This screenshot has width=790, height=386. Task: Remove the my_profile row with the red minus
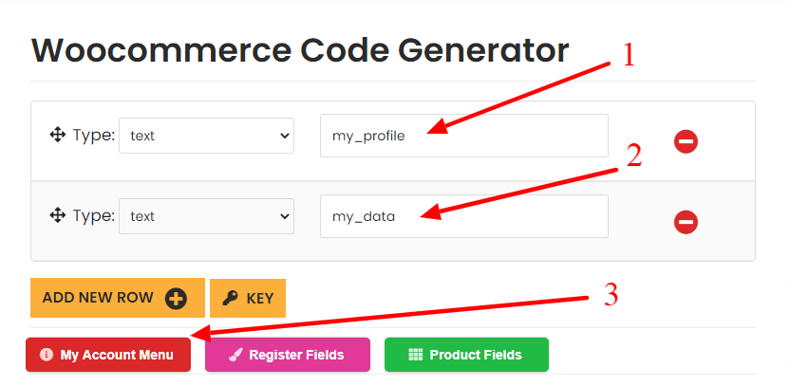(x=686, y=141)
